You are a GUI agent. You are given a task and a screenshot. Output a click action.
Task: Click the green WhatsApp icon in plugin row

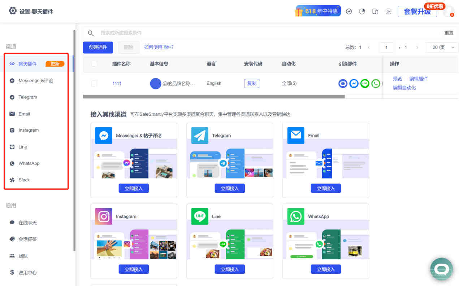(376, 83)
